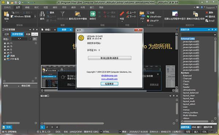
Task: Select the 编辑1 document tab
Action: (x=47, y=30)
